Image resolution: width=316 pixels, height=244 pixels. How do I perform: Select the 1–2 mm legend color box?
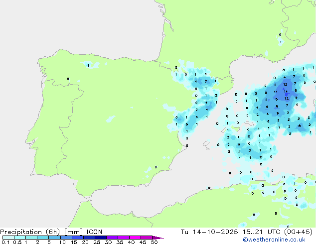(31, 238)
